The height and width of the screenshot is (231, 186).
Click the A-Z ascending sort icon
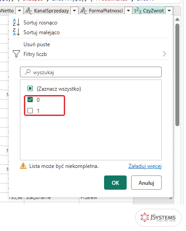tap(16, 22)
